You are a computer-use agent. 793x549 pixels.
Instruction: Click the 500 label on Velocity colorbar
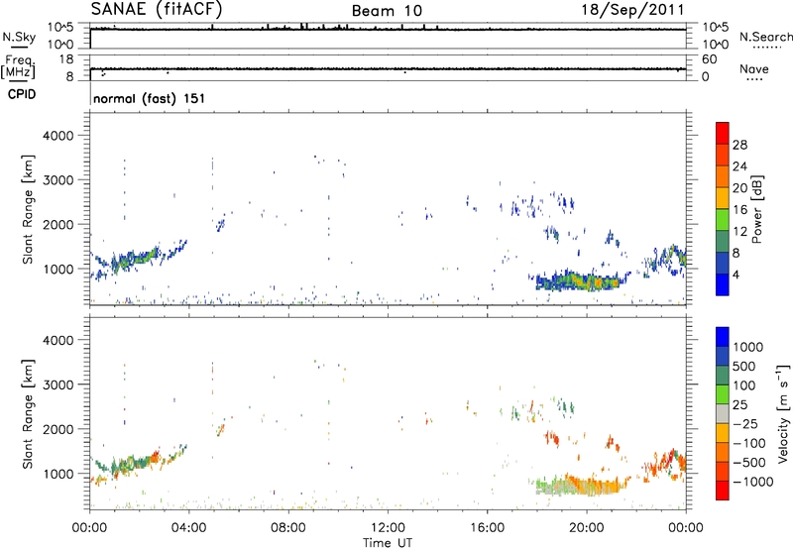744,366
